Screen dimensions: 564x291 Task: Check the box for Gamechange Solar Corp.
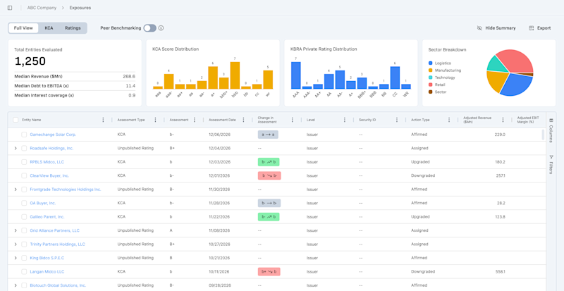(24, 135)
